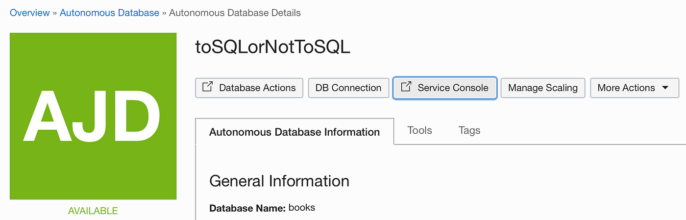Select the Autonomous Database Information tab
This screenshot has height=220, width=686.
(294, 132)
